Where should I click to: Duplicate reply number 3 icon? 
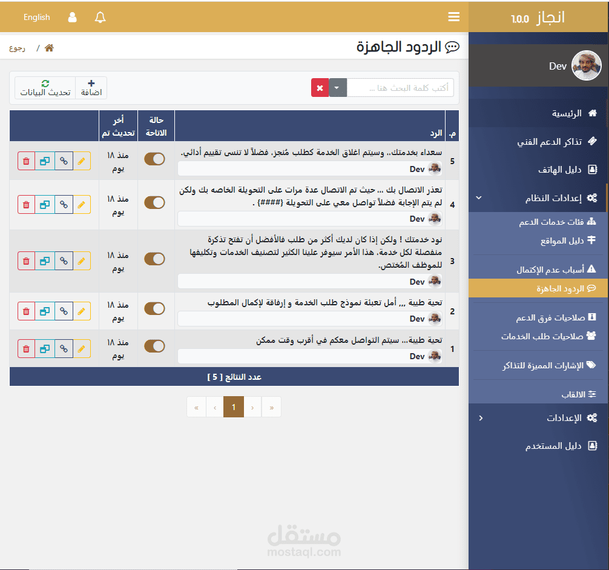(x=45, y=260)
